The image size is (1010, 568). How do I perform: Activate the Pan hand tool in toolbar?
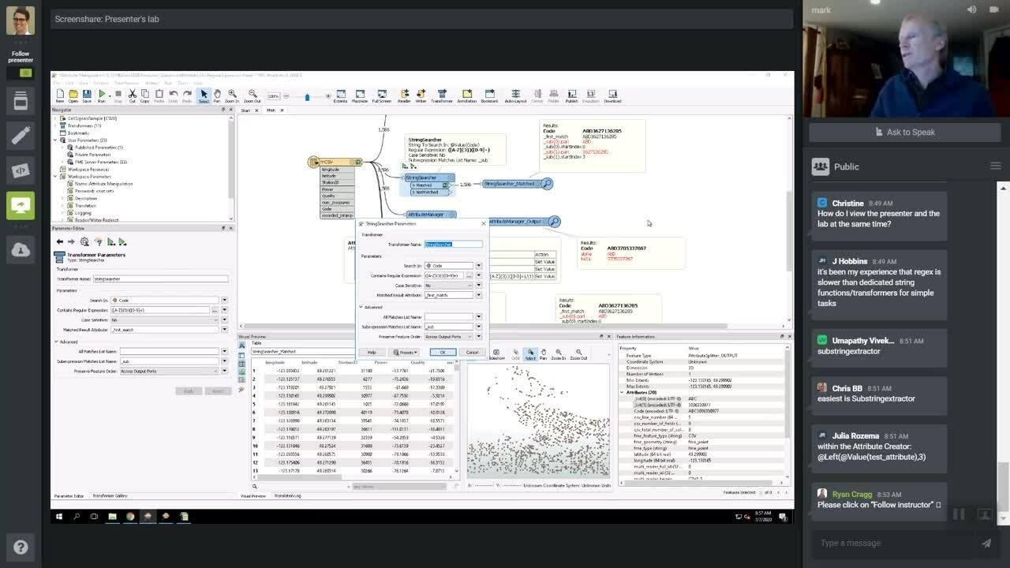(217, 95)
